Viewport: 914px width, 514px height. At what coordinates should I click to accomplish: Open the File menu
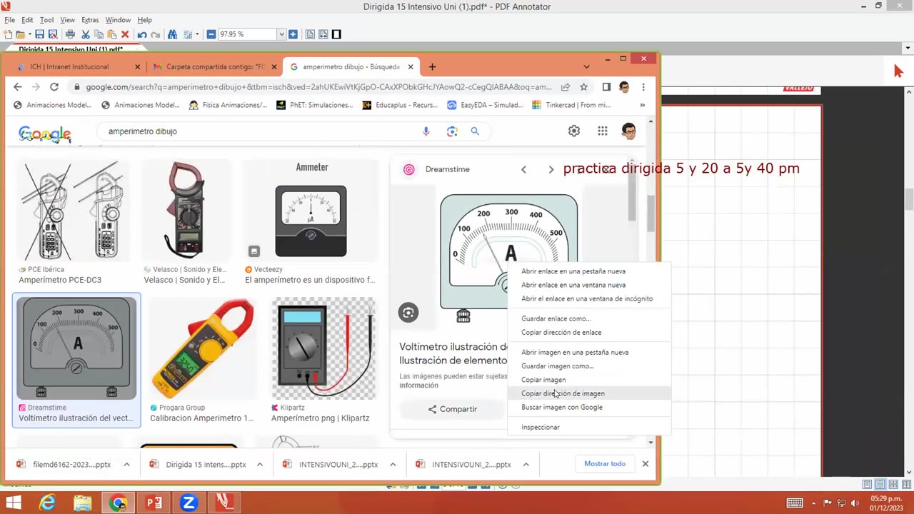coord(9,20)
